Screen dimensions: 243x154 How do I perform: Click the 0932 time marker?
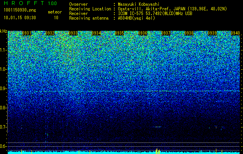point(50,33)
